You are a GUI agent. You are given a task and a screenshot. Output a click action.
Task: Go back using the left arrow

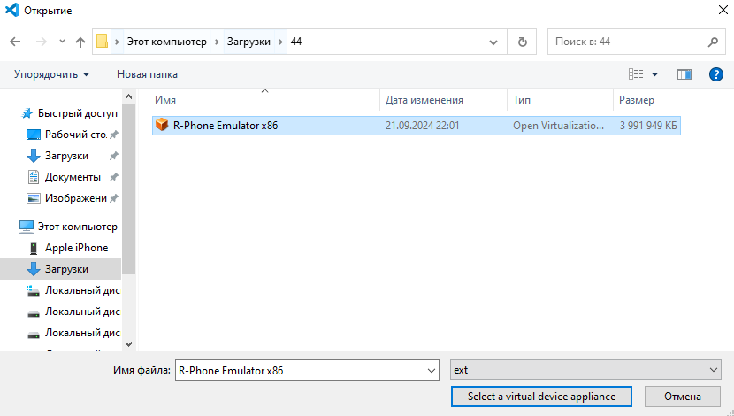15,42
